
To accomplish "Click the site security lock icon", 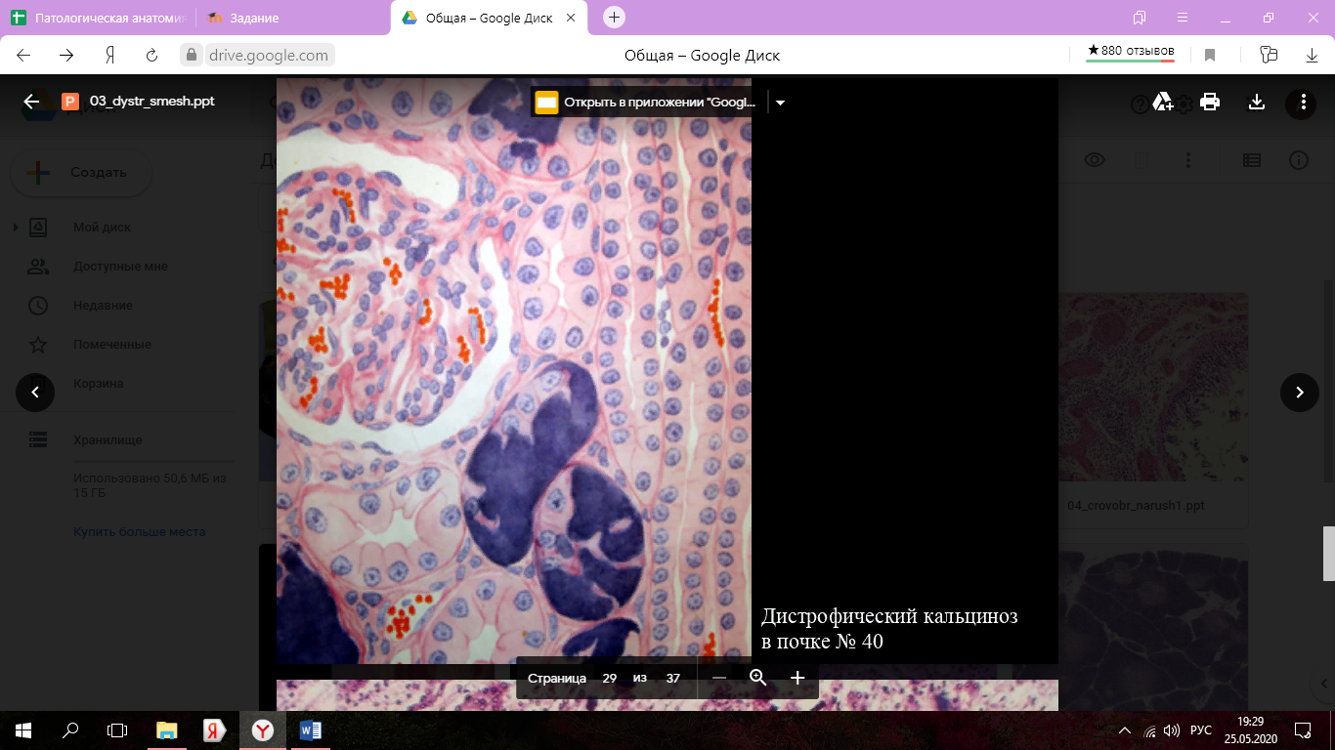I will click(193, 56).
